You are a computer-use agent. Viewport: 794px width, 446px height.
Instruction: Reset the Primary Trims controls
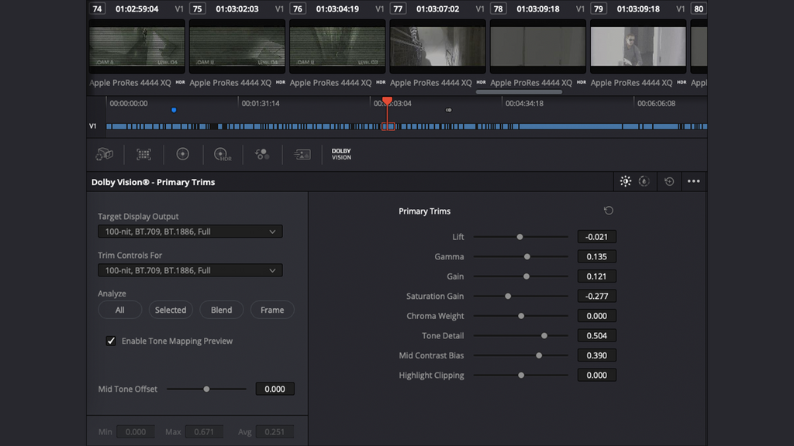pos(609,211)
